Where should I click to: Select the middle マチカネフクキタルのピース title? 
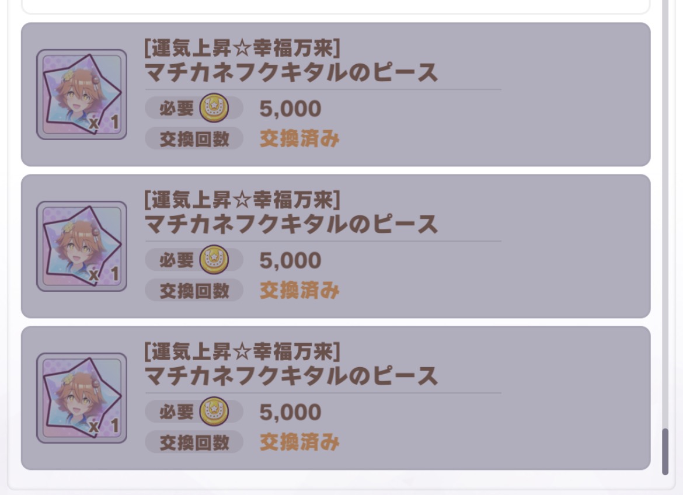(x=291, y=225)
